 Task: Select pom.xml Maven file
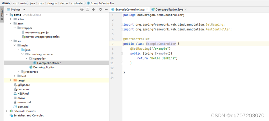click(23, 107)
